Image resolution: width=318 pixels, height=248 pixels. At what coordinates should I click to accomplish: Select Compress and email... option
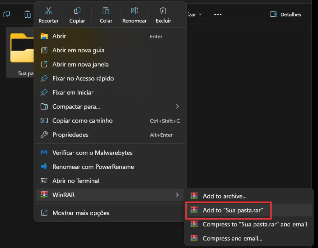click(232, 238)
